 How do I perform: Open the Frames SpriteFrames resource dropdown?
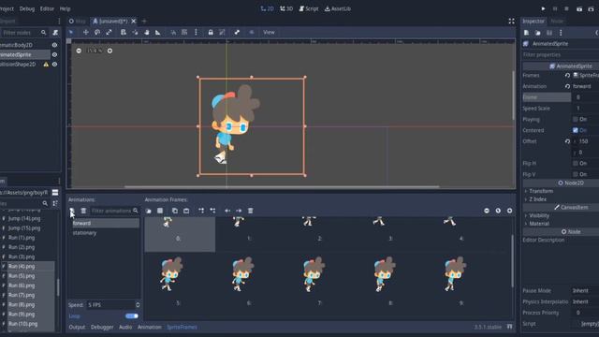pos(586,75)
